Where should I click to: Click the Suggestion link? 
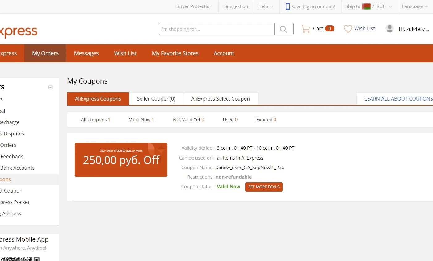coord(236,6)
